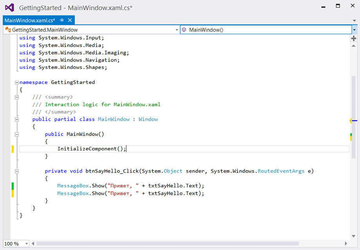The height and width of the screenshot is (250, 360).
Task: Click the vertical scrollbar down arrow
Action: (354, 236)
